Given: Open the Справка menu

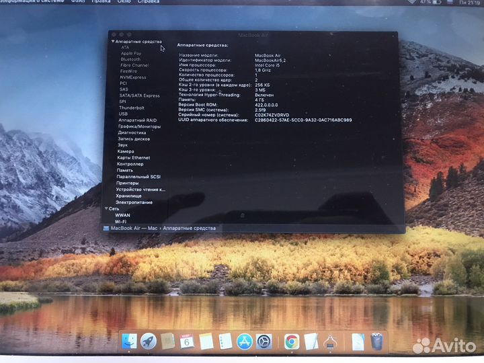Looking at the screenshot, I should click(148, 1).
